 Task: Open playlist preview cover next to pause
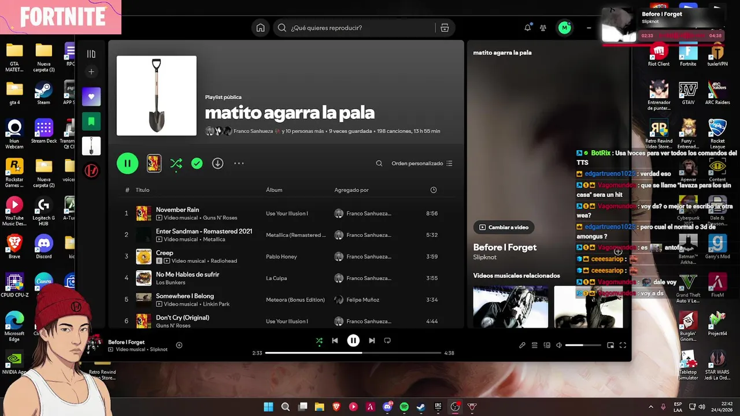coord(154,164)
